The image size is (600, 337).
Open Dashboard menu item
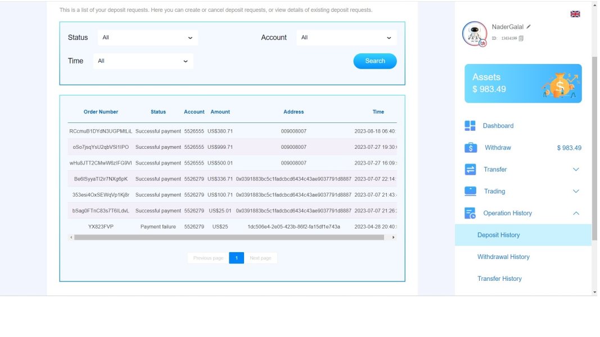(x=498, y=126)
